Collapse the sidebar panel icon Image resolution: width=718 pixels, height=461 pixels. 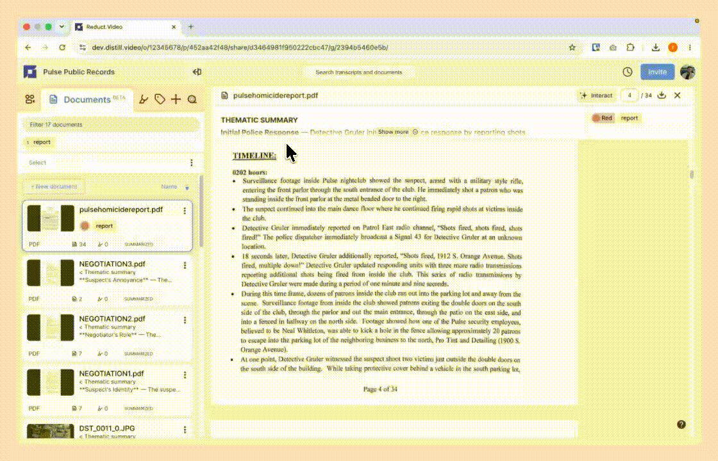tap(197, 72)
